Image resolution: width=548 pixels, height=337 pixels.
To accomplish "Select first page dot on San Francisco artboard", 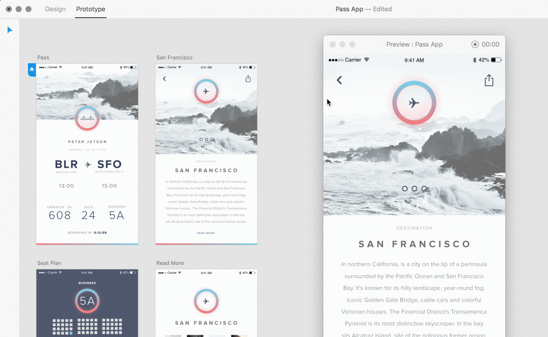I will (x=201, y=139).
